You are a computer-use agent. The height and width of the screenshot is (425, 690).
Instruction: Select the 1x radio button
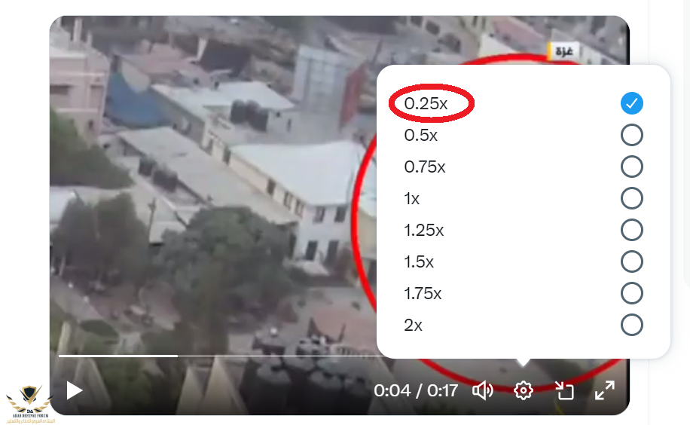coord(631,199)
